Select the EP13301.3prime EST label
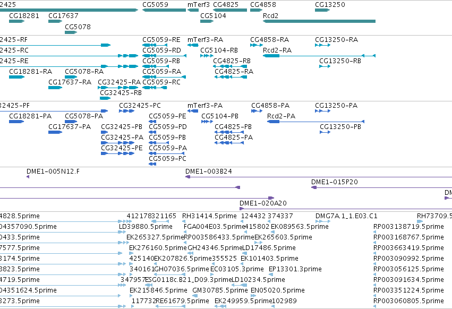 click(295, 269)
